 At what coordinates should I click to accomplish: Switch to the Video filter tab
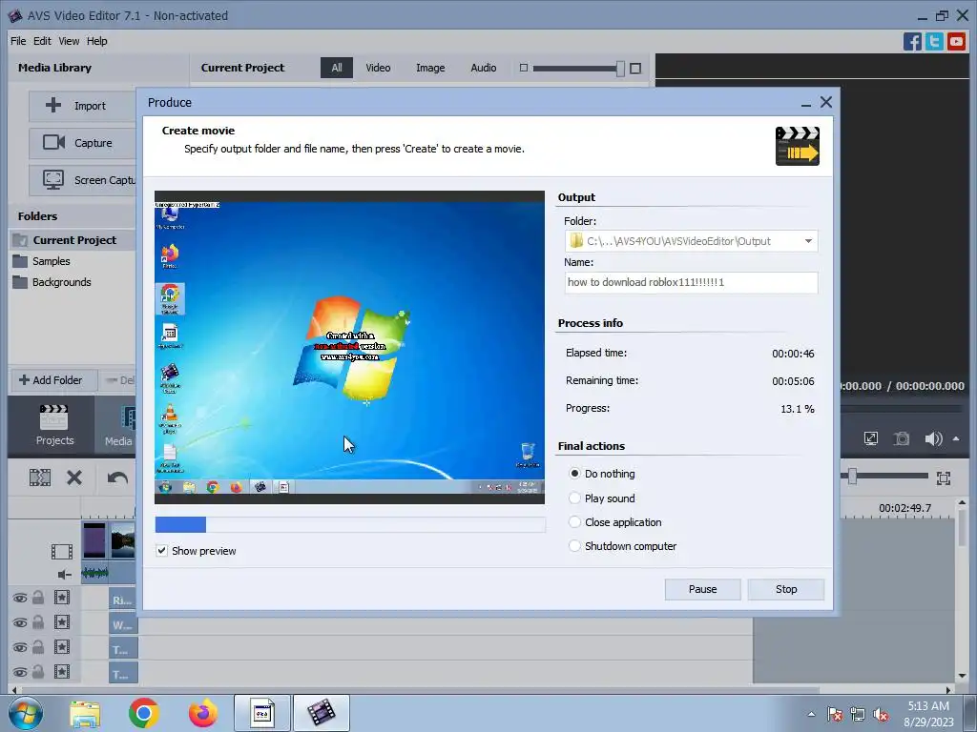tap(378, 68)
